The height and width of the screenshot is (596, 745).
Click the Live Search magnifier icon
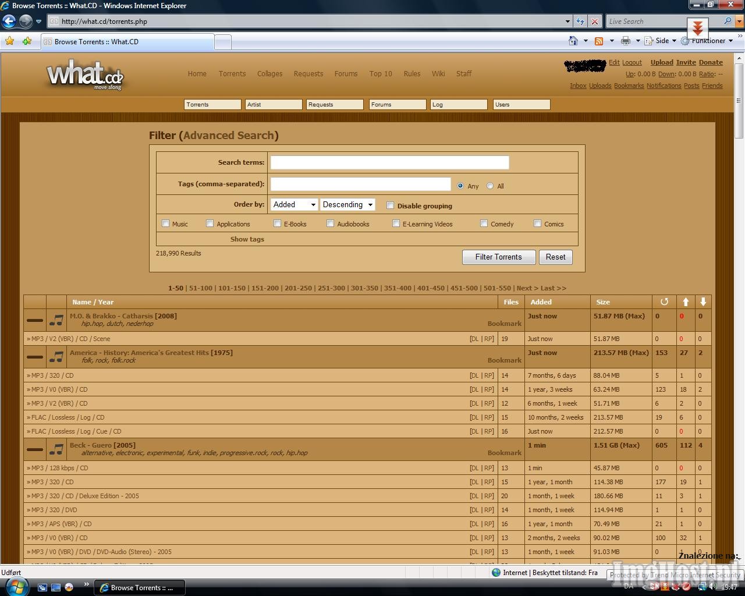click(728, 22)
